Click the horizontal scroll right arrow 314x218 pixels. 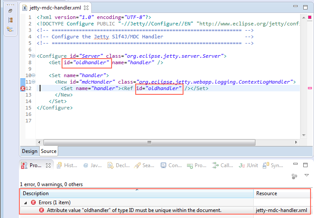296,142
